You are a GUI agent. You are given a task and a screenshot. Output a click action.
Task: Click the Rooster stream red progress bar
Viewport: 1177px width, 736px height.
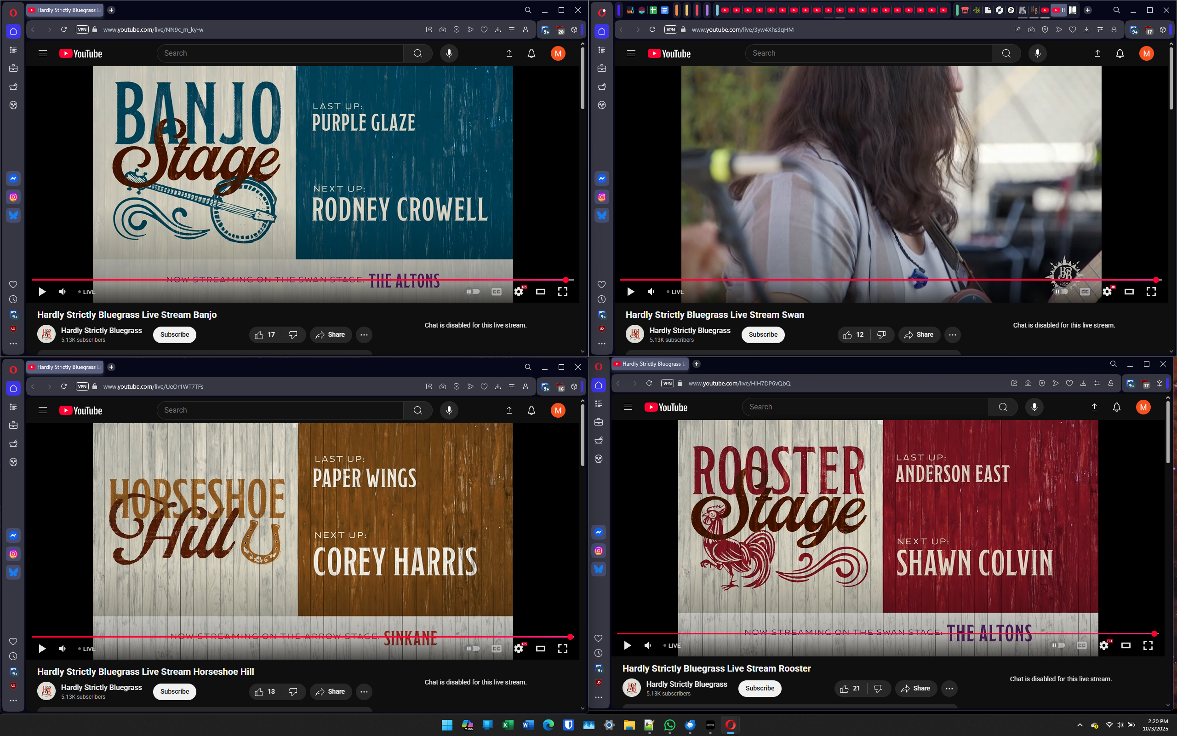[875, 634]
